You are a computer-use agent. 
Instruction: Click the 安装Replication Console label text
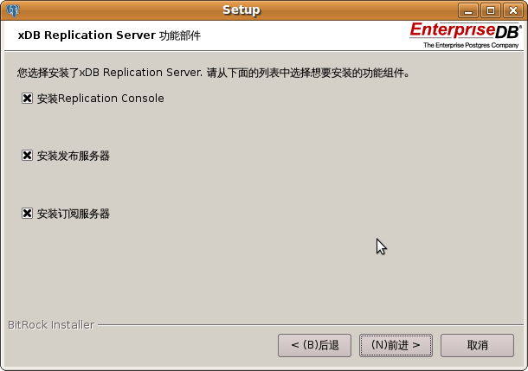click(x=100, y=99)
